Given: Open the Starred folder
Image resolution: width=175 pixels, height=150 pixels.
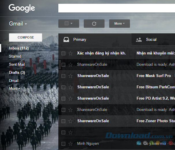Looking at the screenshot, I should point(15,56).
